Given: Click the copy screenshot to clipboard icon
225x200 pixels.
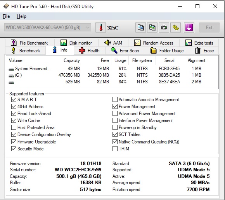Looking at the screenshot, I should 152,28.
